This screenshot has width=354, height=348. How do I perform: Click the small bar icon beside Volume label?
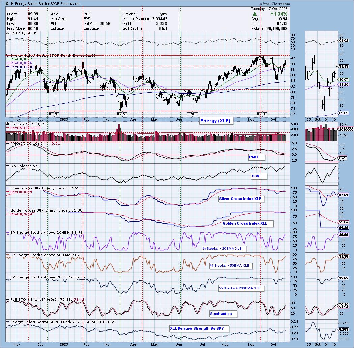[8, 124]
